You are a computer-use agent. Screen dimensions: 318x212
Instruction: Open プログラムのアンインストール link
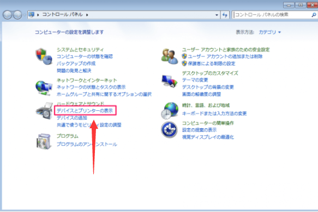[87, 144]
